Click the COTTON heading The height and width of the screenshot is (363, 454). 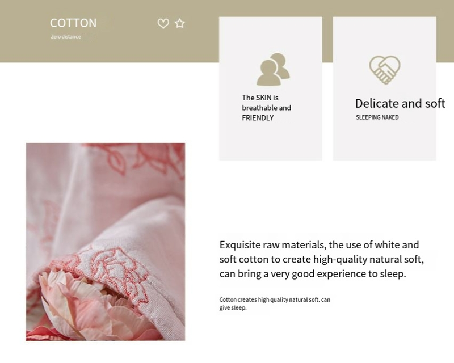click(x=73, y=23)
